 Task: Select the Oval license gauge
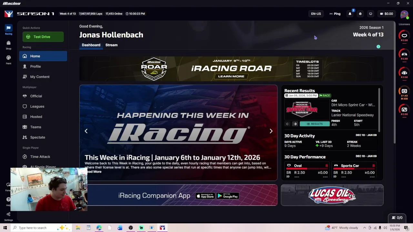click(404, 36)
